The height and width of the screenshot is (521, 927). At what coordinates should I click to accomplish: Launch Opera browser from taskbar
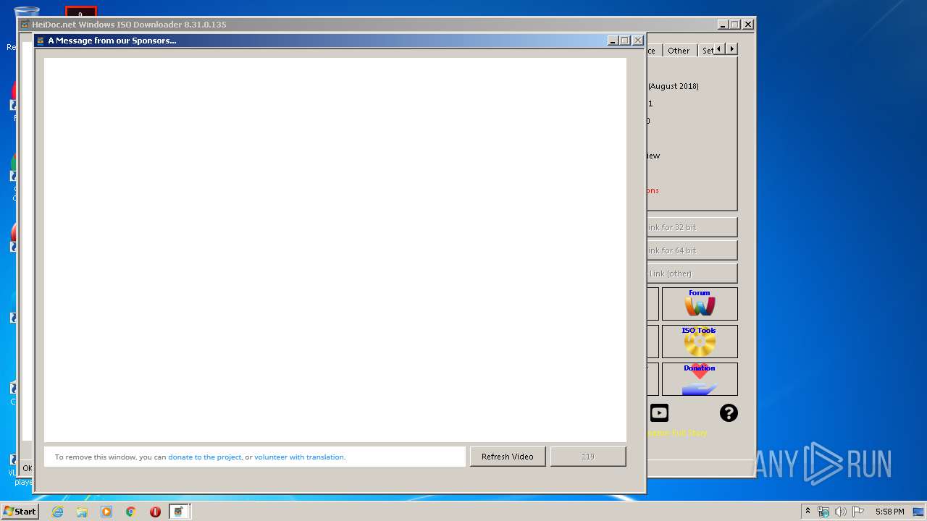point(155,512)
